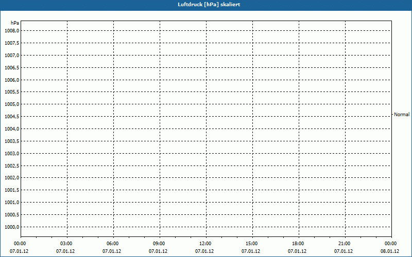Click the 21:00 time axis label

344,244
